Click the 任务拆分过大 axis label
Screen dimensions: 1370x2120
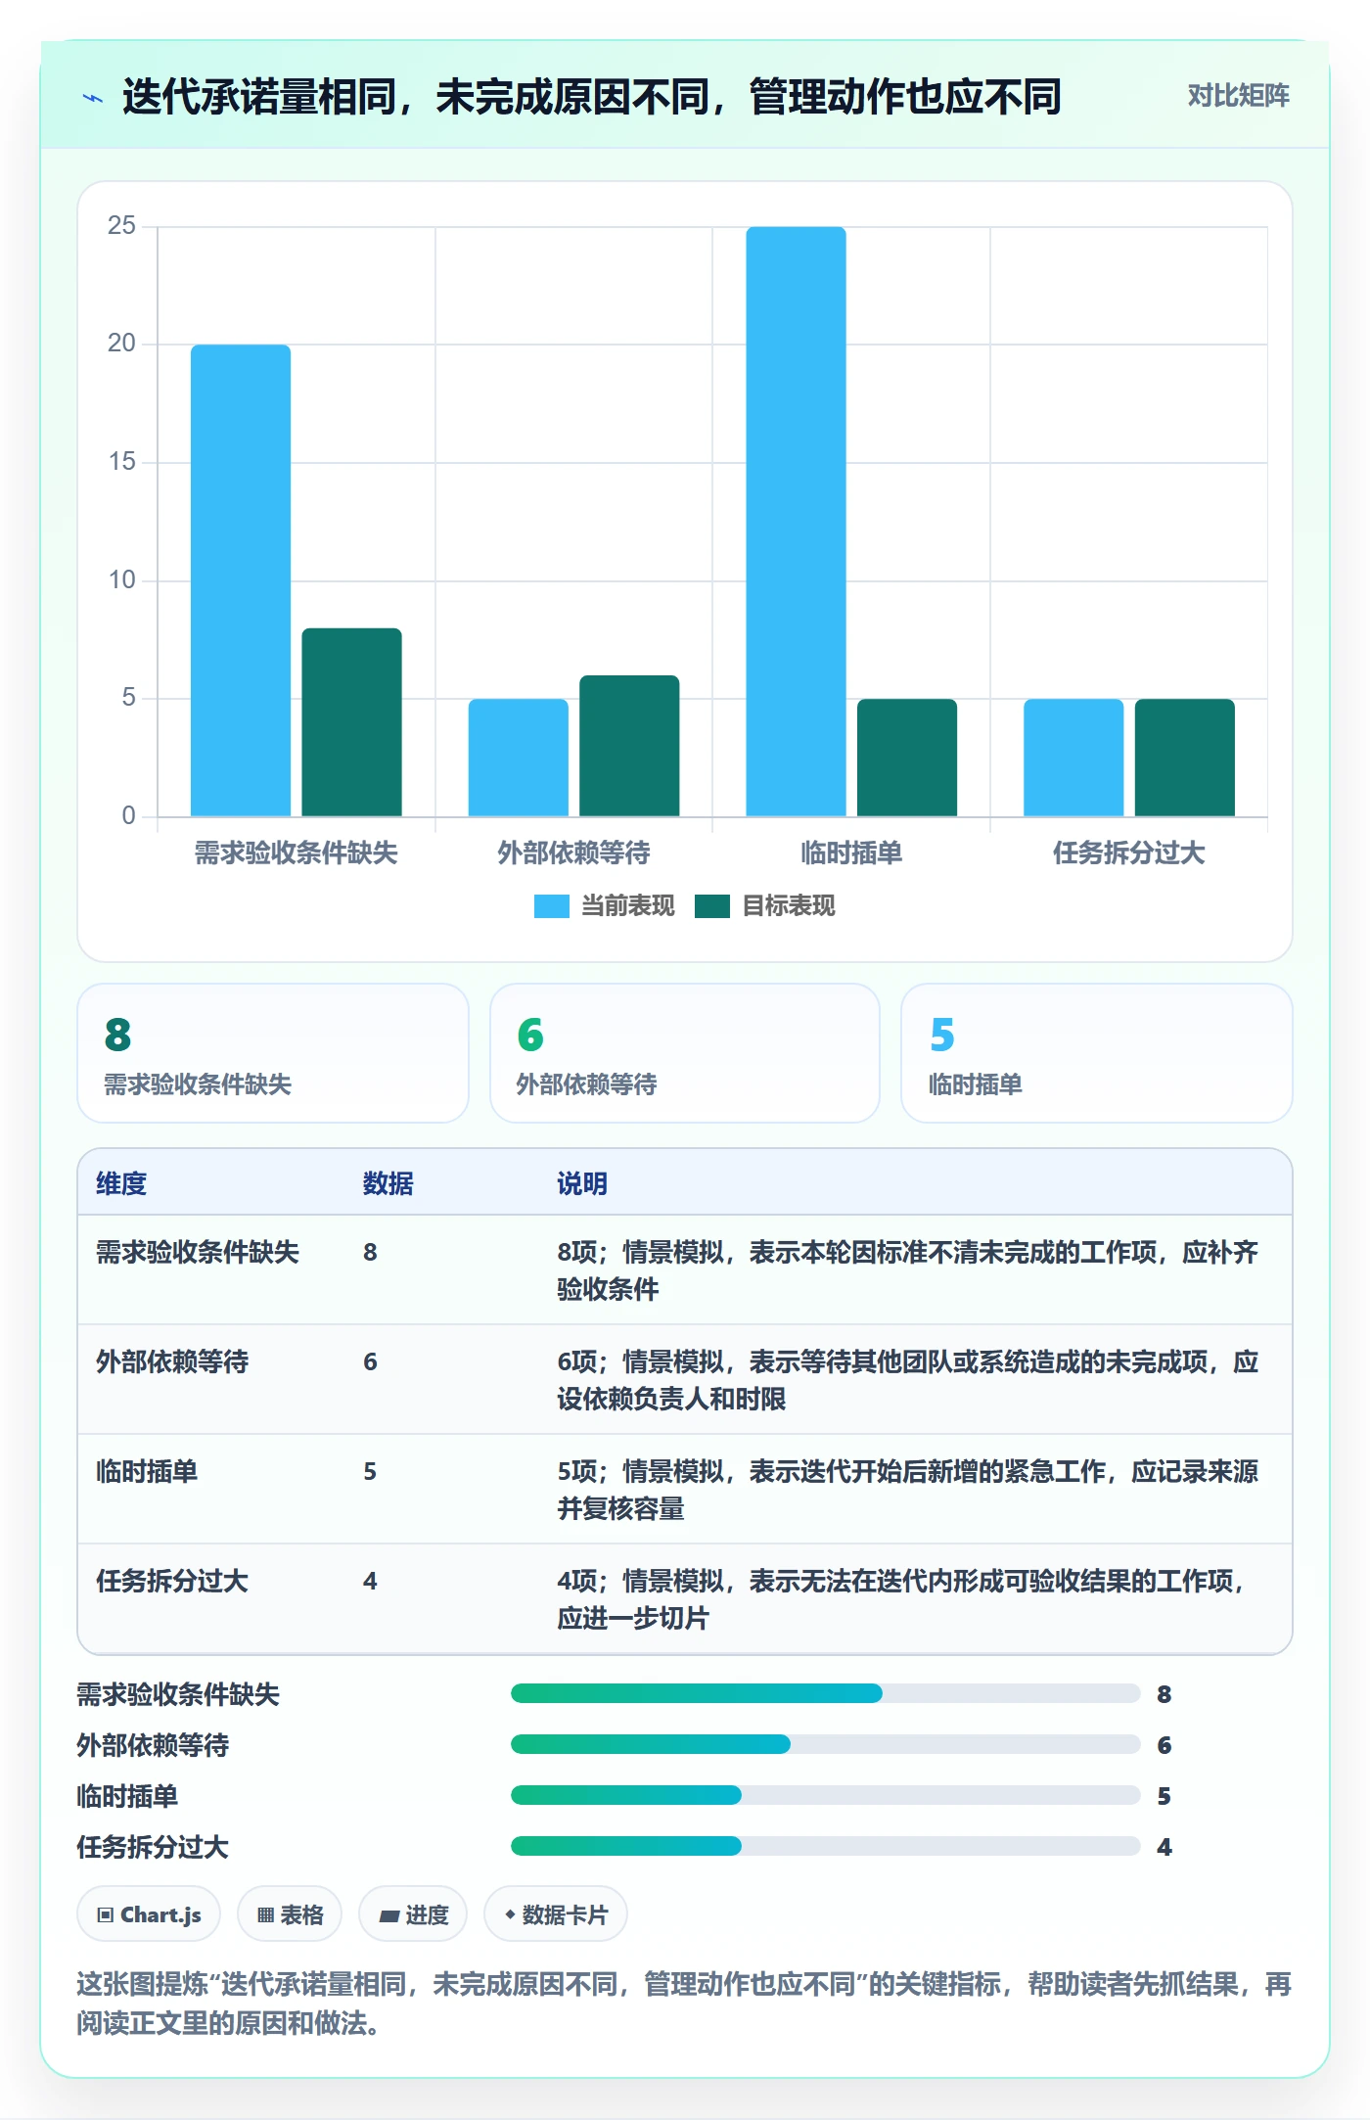tap(1128, 853)
